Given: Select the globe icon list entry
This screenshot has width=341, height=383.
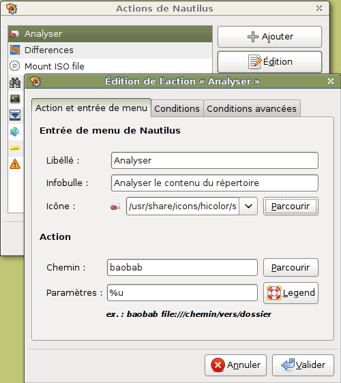Looking at the screenshot, I should click(15, 132).
